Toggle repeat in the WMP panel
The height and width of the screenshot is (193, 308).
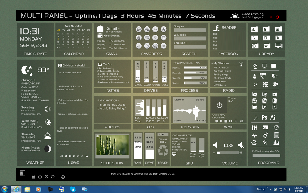[x=242, y=121]
